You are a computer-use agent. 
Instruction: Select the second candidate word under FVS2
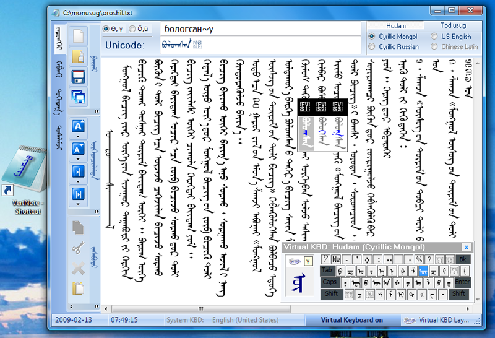(x=322, y=133)
